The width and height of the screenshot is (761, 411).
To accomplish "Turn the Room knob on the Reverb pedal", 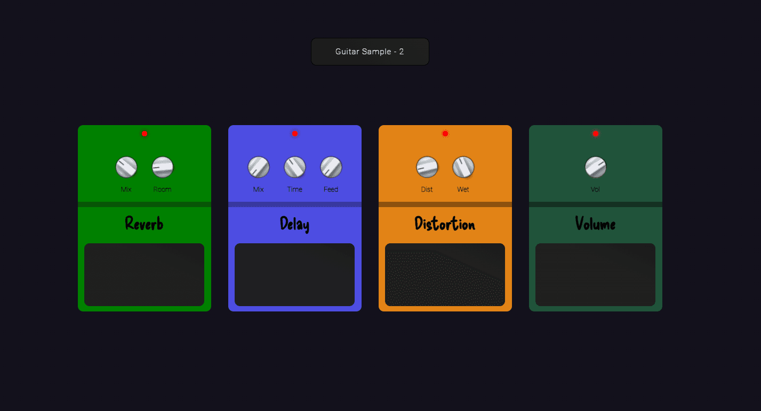I will click(162, 167).
